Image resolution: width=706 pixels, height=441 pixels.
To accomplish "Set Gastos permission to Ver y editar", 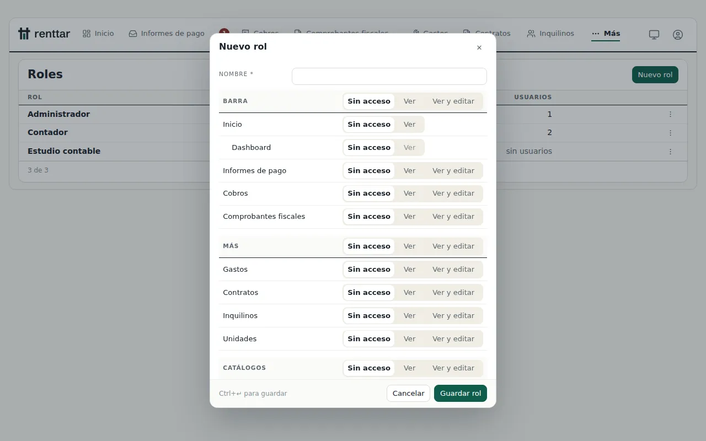I will [x=453, y=270].
